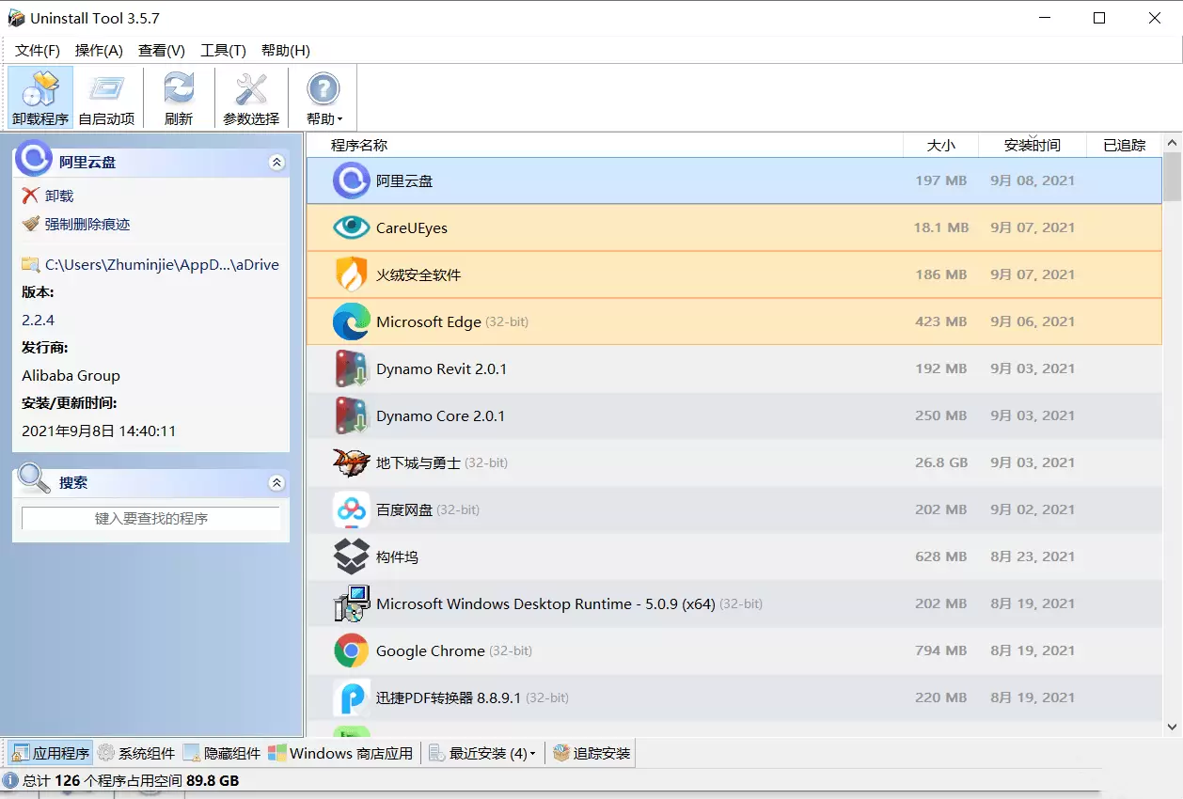Select the Dynamo Revit 2.0.1 icon

click(x=352, y=368)
